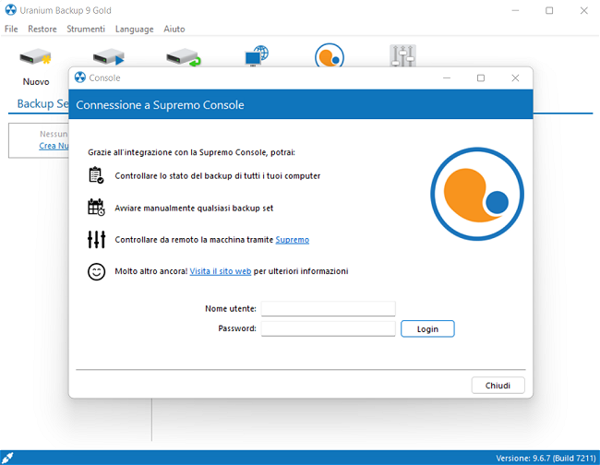Image resolution: width=600 pixels, height=465 pixels.
Task: Open the Strumenti menu
Action: [x=86, y=30]
